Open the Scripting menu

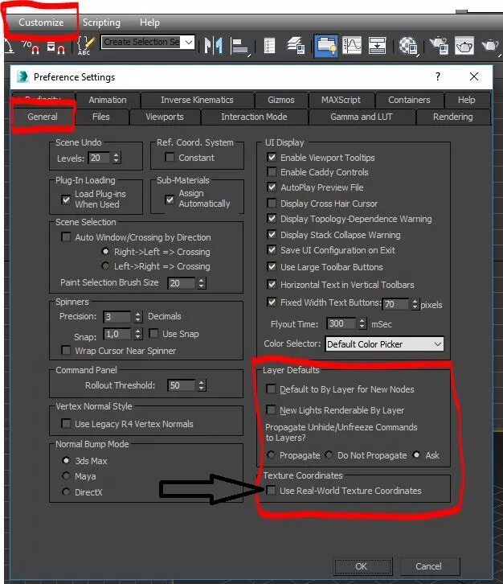pos(101,23)
